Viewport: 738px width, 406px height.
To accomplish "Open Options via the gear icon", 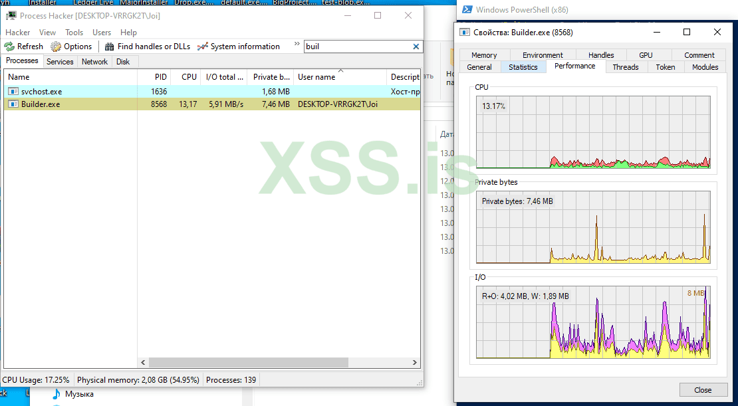I will point(56,47).
